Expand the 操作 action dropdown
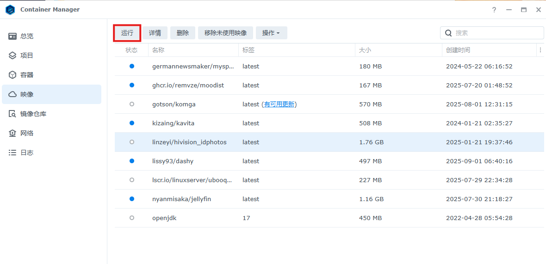The width and height of the screenshot is (546, 264). click(x=271, y=33)
